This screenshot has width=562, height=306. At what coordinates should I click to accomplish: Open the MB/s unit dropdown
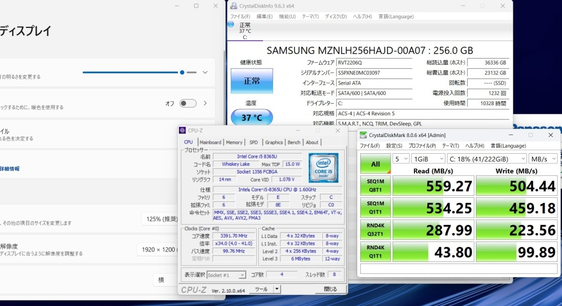543,159
